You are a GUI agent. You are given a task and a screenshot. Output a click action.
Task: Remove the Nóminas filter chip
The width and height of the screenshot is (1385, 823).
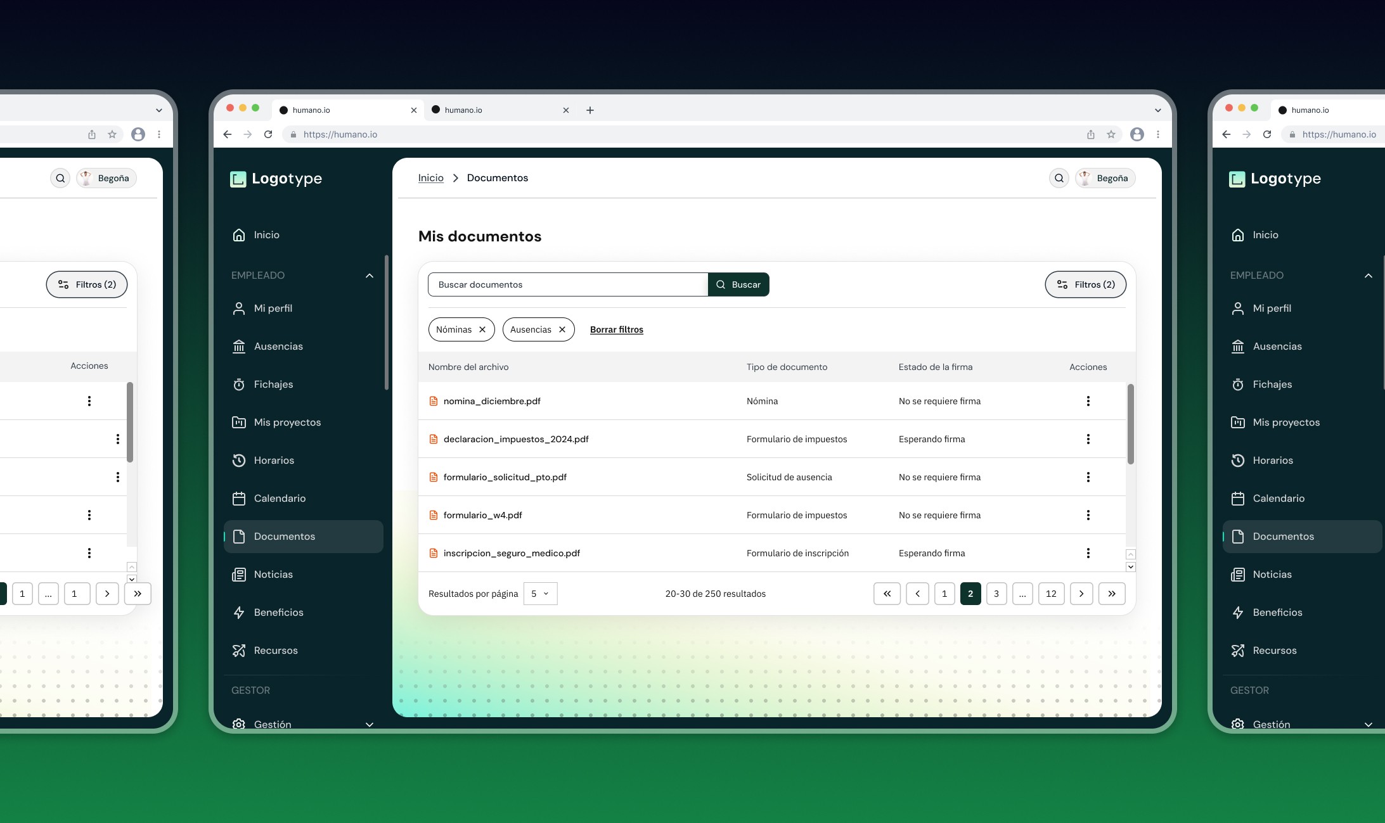[482, 329]
